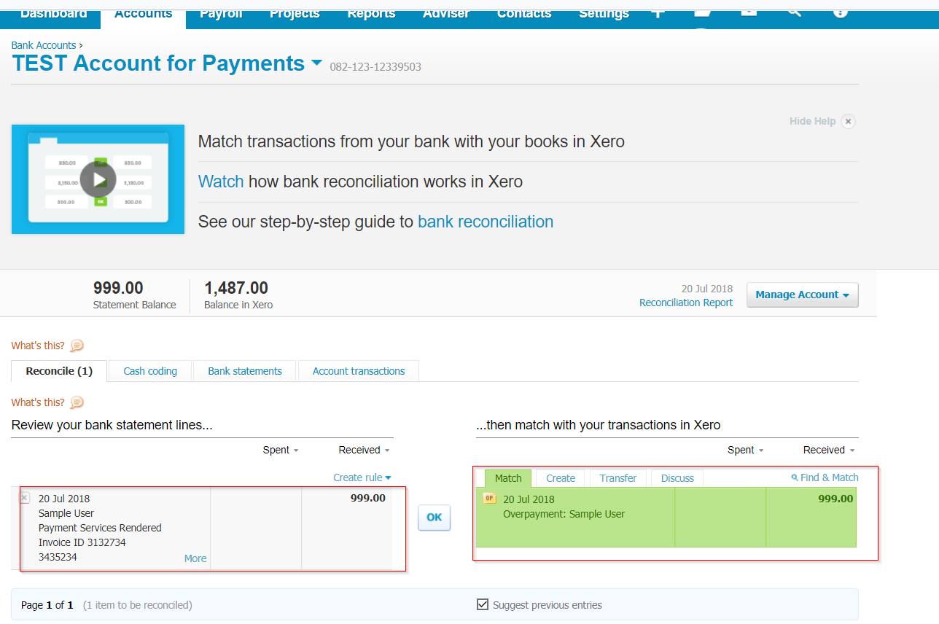Expand the Manage Account dropdown
The width and height of the screenshot is (939, 624).
[x=802, y=295]
